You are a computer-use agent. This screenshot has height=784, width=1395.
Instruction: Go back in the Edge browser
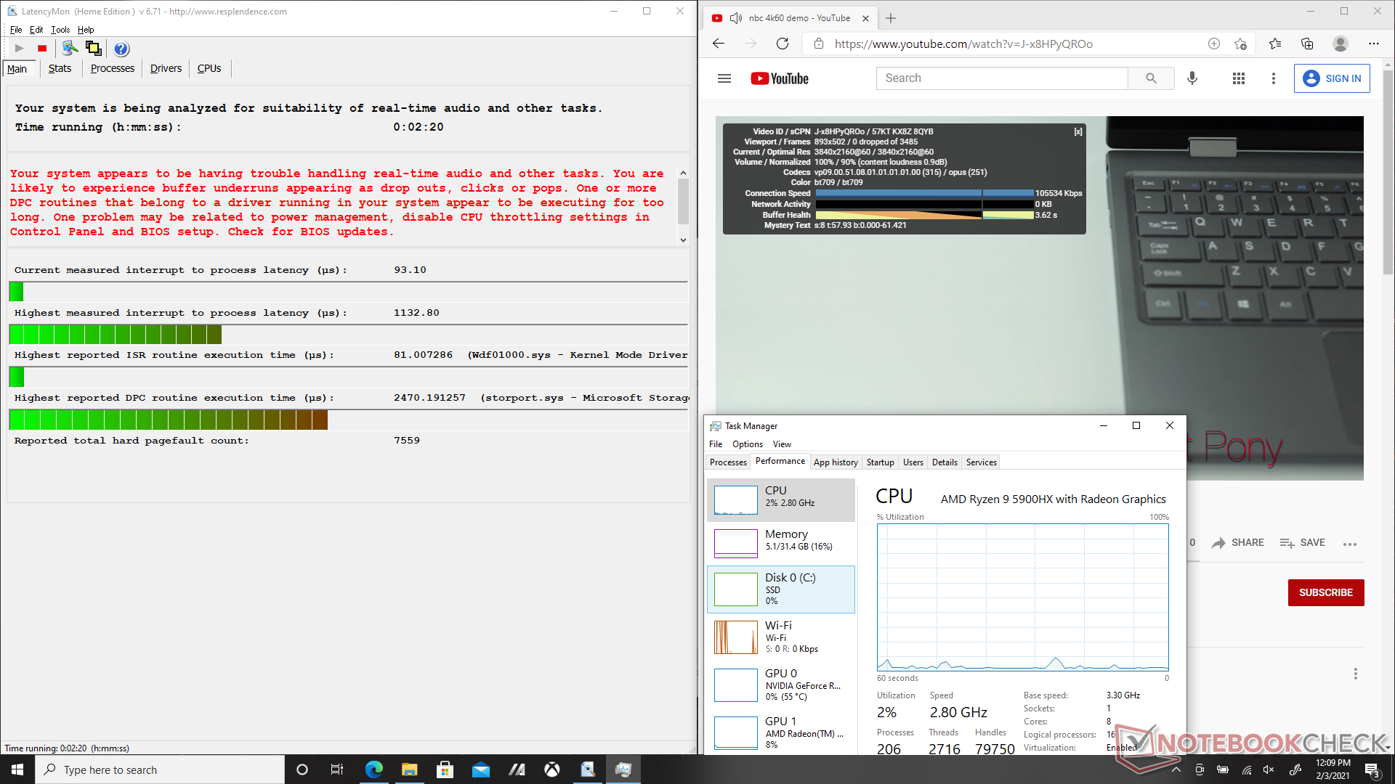pos(719,44)
